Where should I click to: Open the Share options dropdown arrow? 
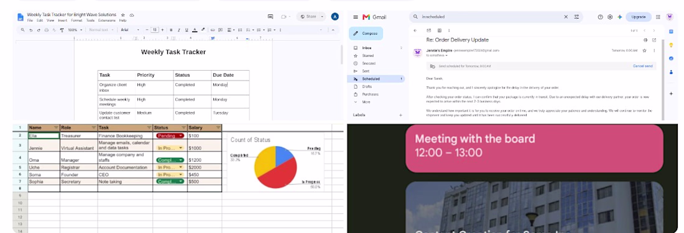(x=322, y=17)
